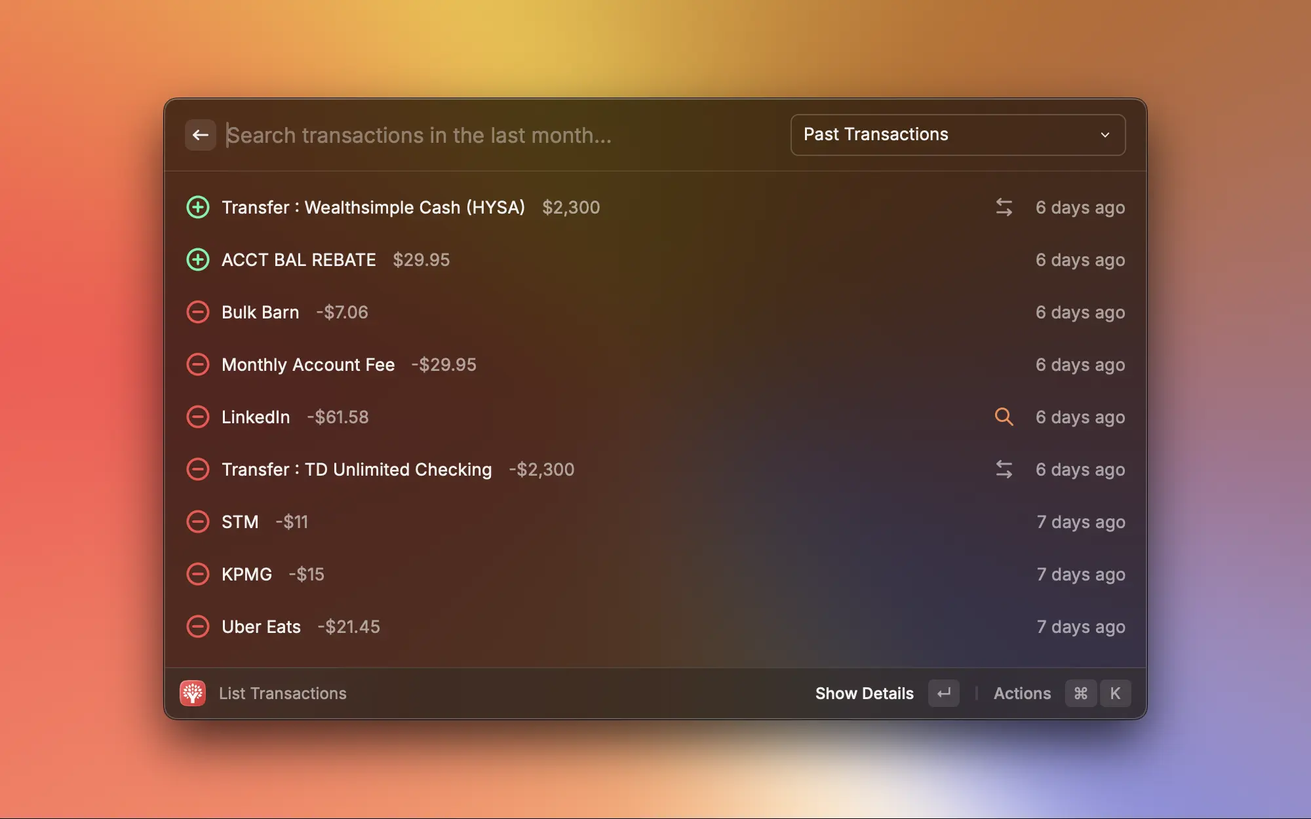Open the Past Transactions dropdown
The width and height of the screenshot is (1311, 819).
point(957,135)
